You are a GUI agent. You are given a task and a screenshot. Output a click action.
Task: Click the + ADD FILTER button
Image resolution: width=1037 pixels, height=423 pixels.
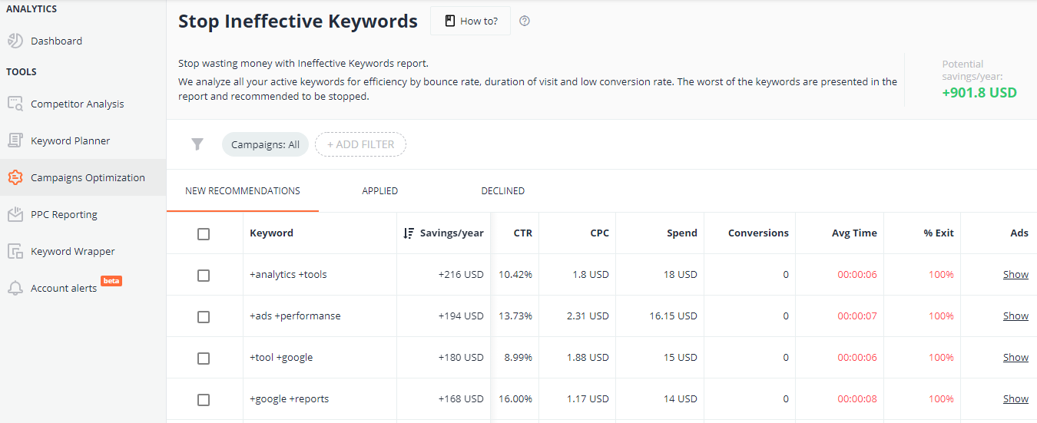tap(360, 144)
